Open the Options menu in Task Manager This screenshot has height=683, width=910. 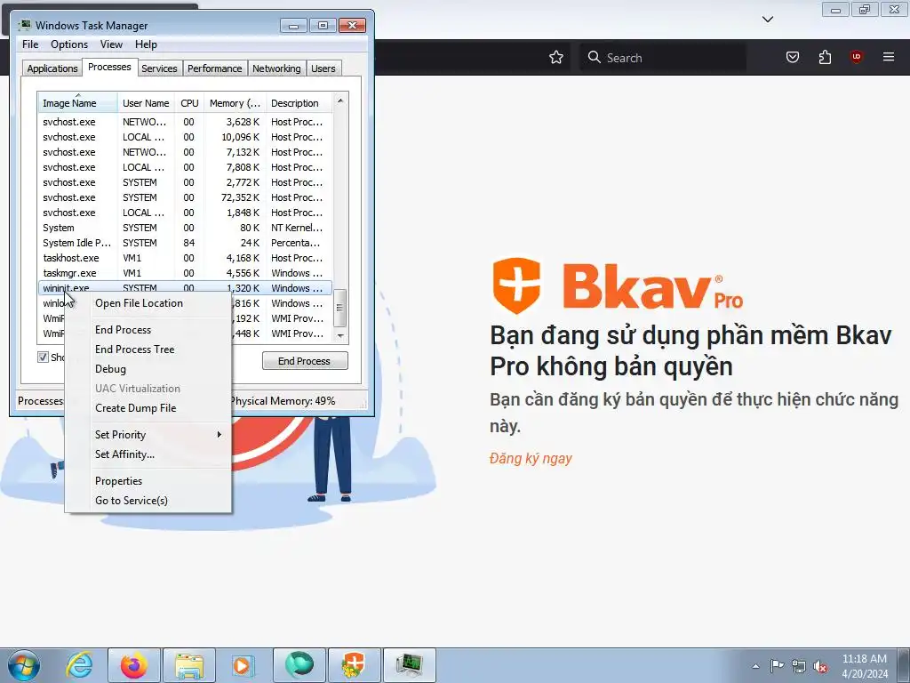[69, 44]
